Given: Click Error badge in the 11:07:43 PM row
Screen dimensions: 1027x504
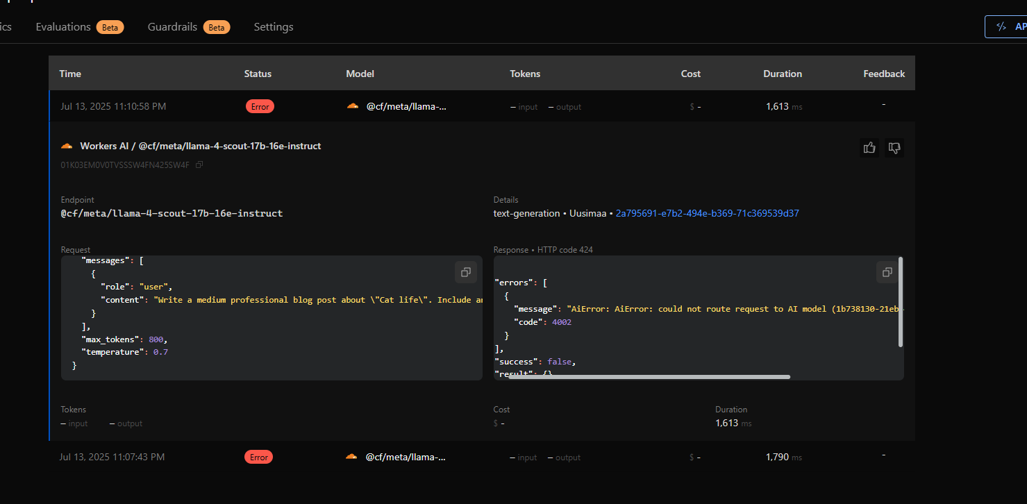Looking at the screenshot, I should click(x=258, y=457).
